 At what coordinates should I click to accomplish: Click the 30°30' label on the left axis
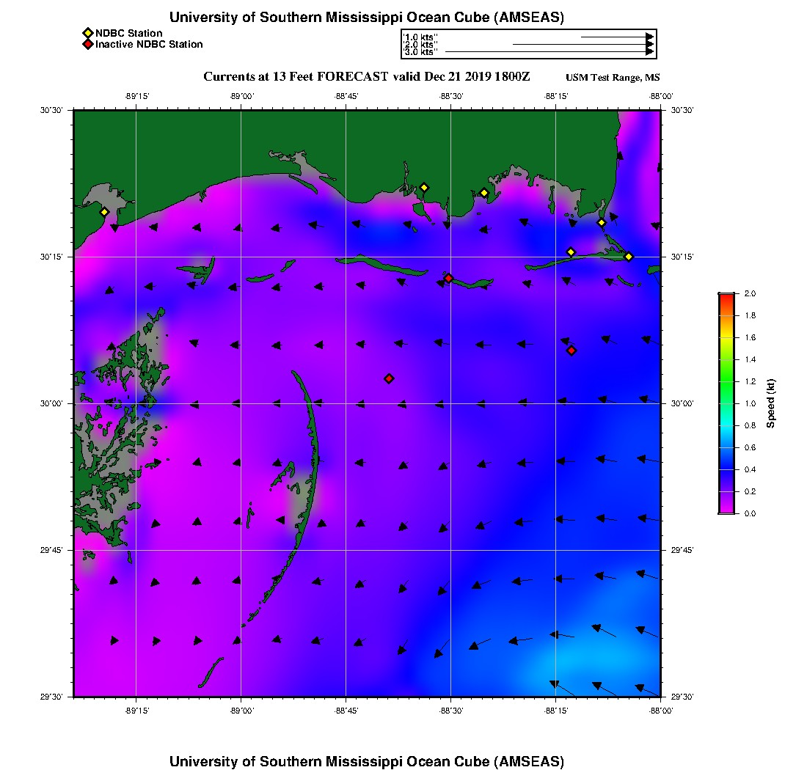[x=51, y=110]
